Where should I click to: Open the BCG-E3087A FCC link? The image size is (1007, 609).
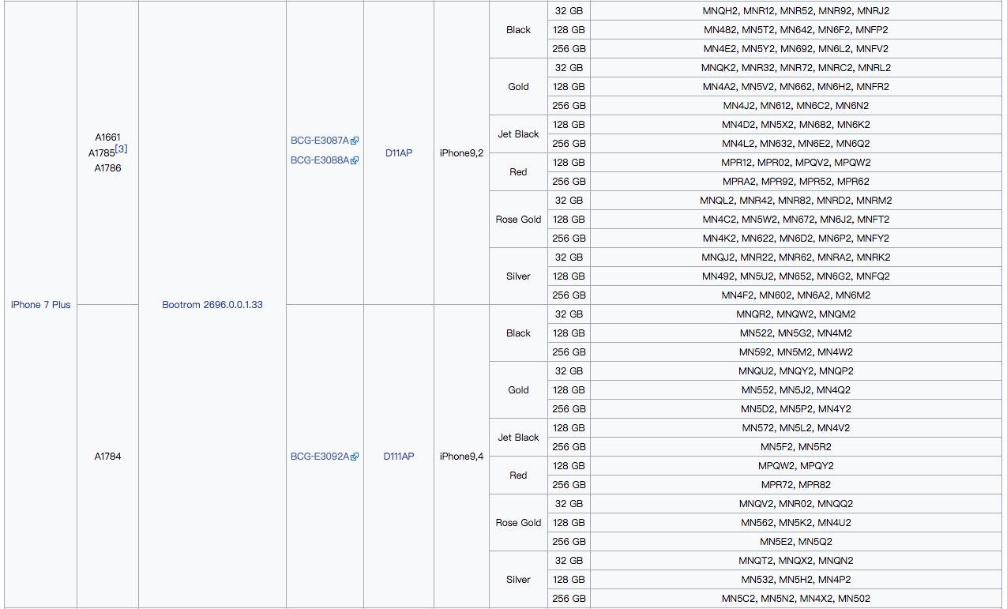coord(320,141)
